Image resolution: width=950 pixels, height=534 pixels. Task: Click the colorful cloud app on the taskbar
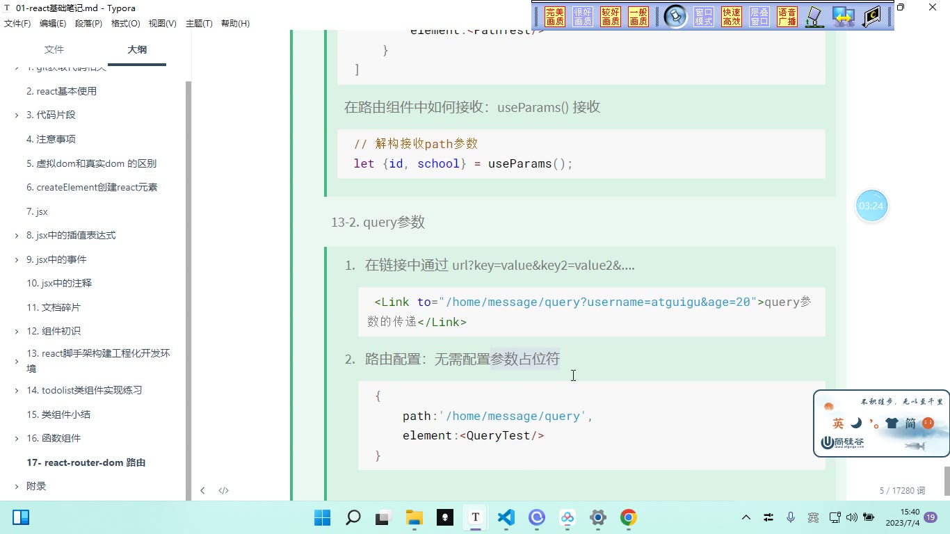pos(567,517)
